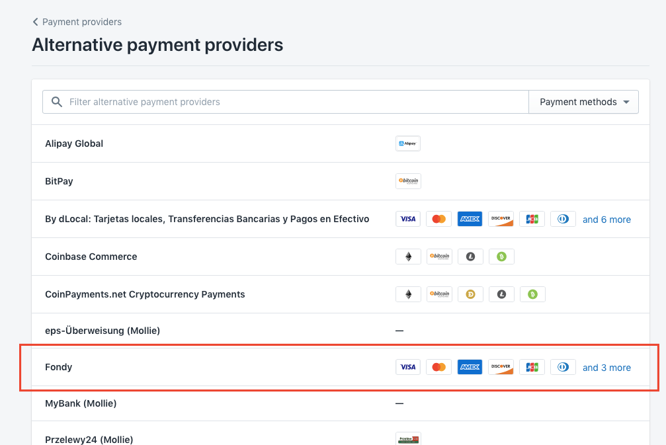Click the Bitcoin Cash icon in CoinPayments.net row
The width and height of the screenshot is (666, 445).
pyautogui.click(x=532, y=294)
